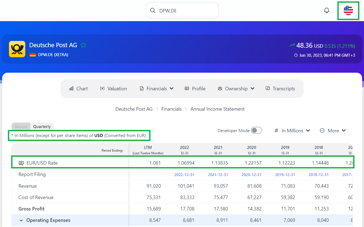The height and width of the screenshot is (227, 364).
Task: Open the 2020-12-31 report filing link
Action: 252,175
